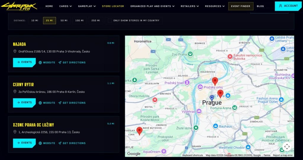This screenshot has width=303, height=160.
Task: Click the Najada store title
Action: click(20, 44)
